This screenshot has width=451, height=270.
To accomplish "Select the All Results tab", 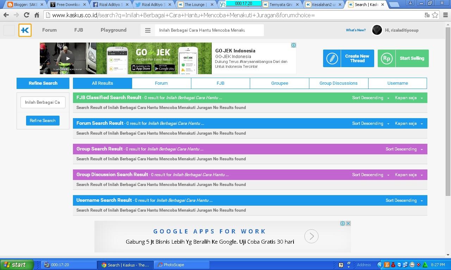I will tap(103, 83).
